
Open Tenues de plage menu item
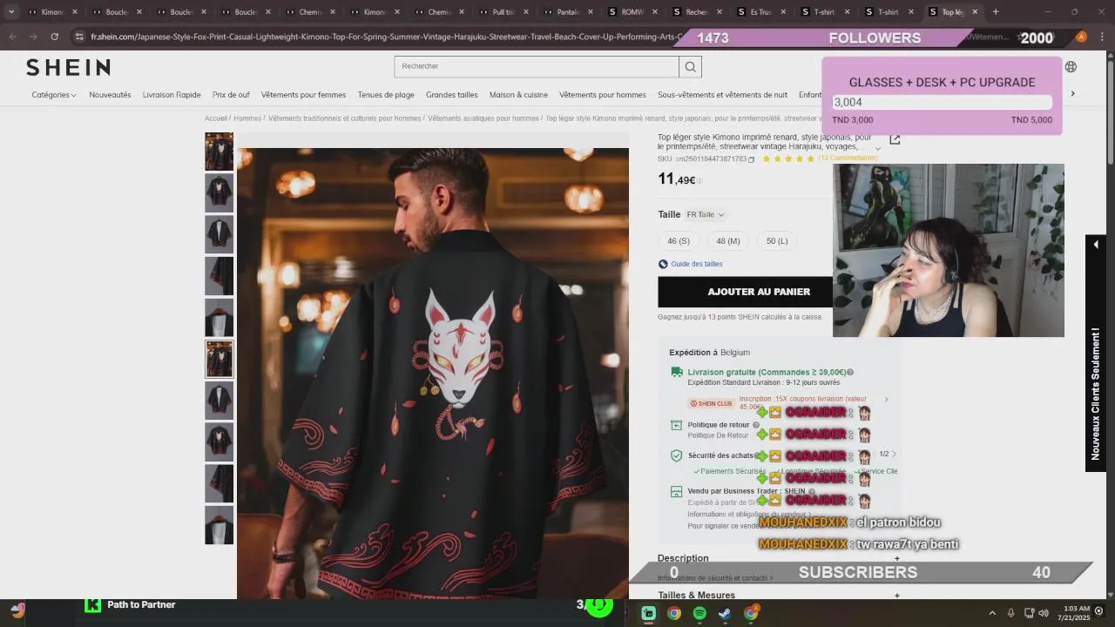point(386,95)
